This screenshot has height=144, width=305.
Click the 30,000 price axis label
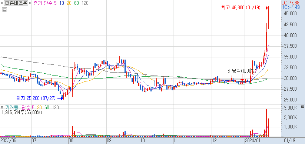pos(290,78)
